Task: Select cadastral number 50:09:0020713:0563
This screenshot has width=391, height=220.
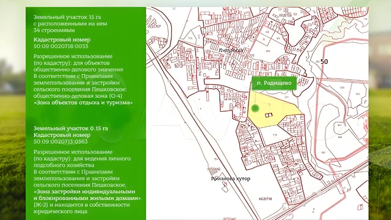Action: coord(60,141)
